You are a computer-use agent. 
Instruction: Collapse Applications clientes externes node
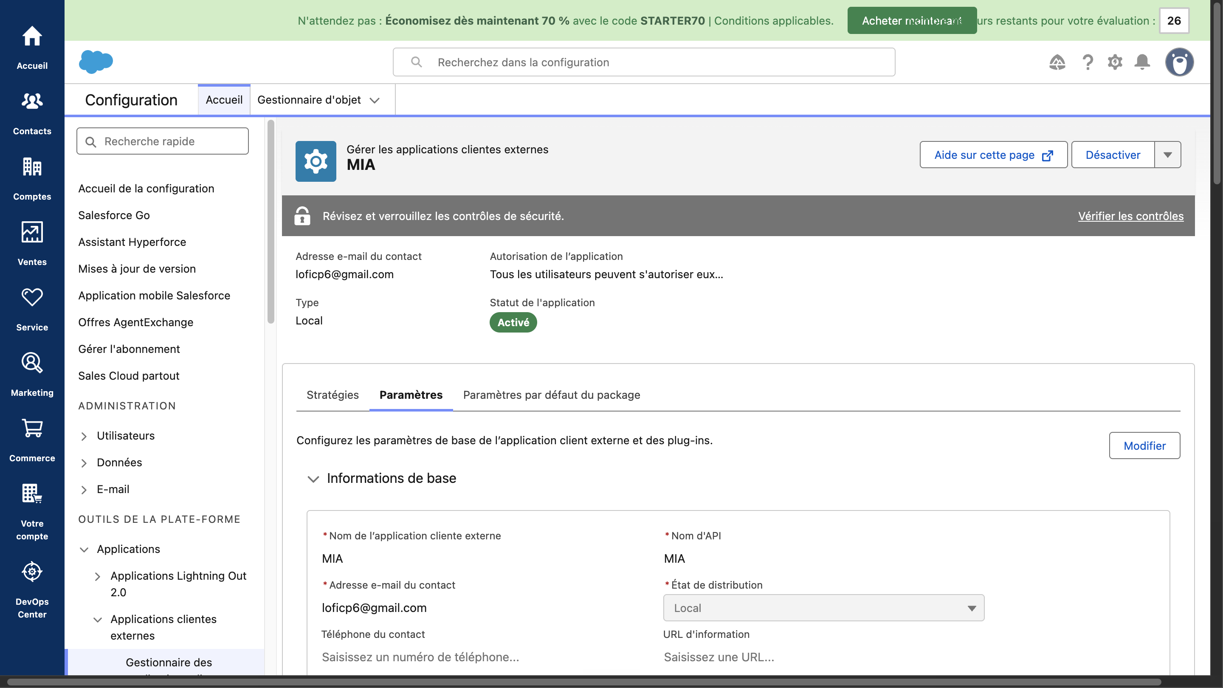pyautogui.click(x=97, y=620)
